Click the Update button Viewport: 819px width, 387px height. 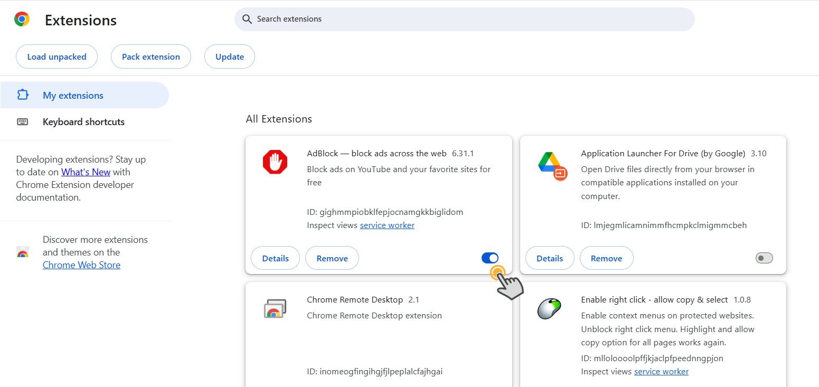click(230, 56)
